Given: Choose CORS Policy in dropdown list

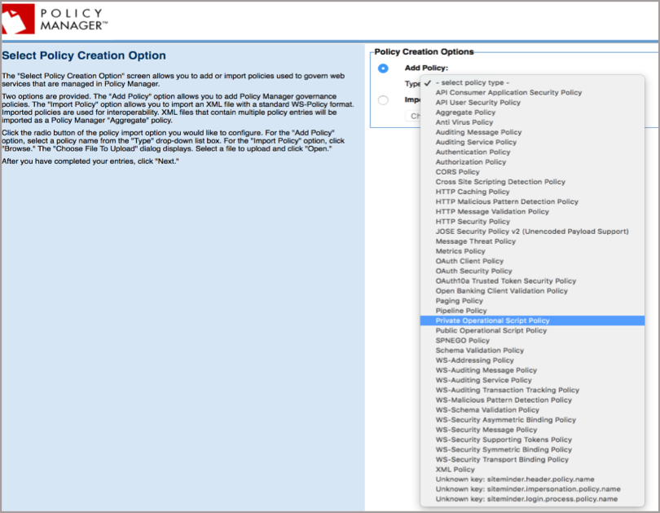Looking at the screenshot, I should (x=457, y=172).
